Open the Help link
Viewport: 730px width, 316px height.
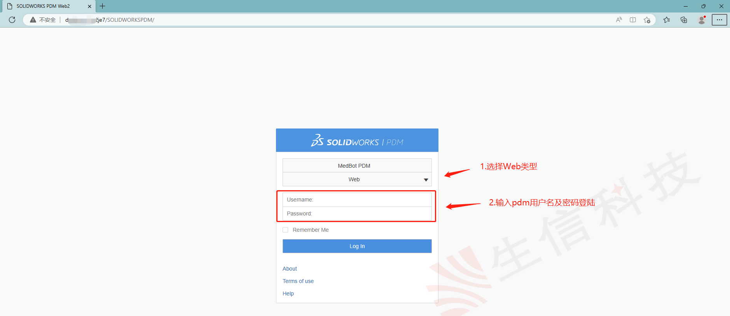(288, 293)
